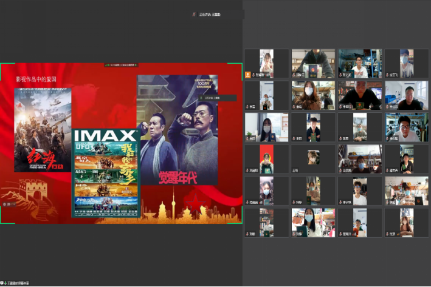The width and height of the screenshot is (431, 287).
Task: Click the small control overlay beside the Great Wall graphic
Action: coord(9,204)
